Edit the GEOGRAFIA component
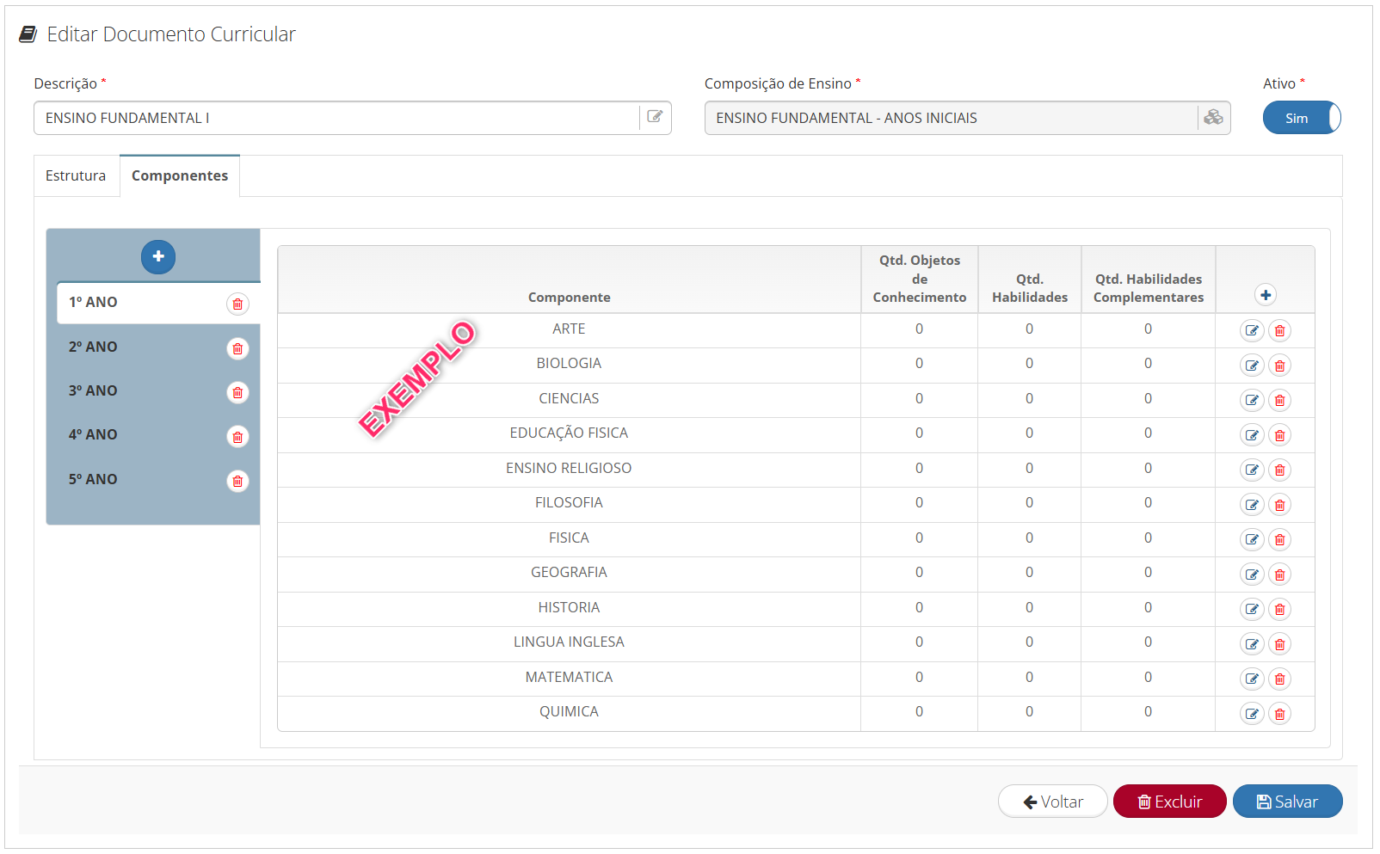 coord(1252,574)
